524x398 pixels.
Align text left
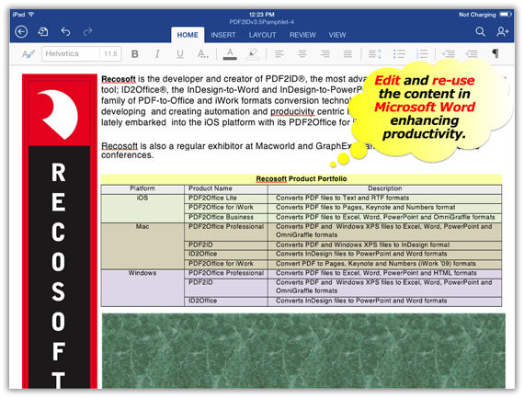click(x=279, y=54)
